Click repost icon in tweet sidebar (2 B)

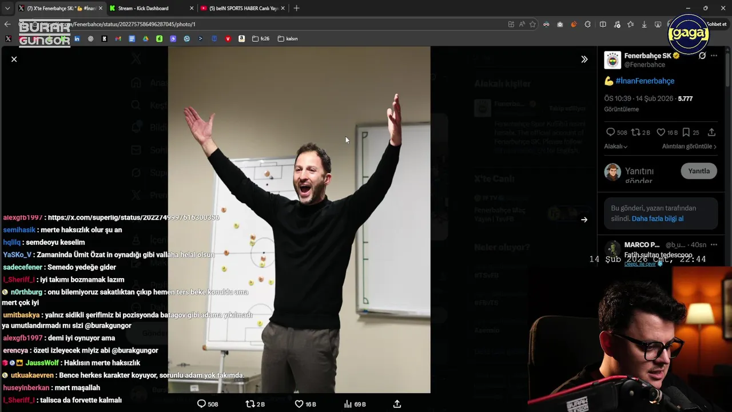[635, 132]
